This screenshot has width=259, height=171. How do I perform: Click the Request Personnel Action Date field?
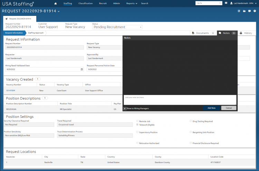pos(105,69)
